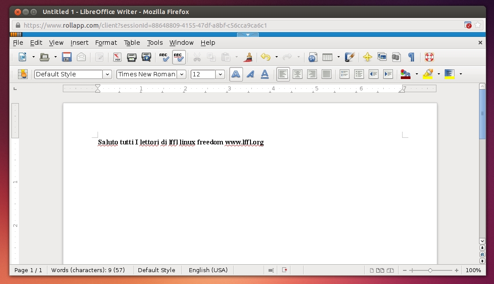The height and width of the screenshot is (284, 494).
Task: Justify paragraph text
Action: 327,74
